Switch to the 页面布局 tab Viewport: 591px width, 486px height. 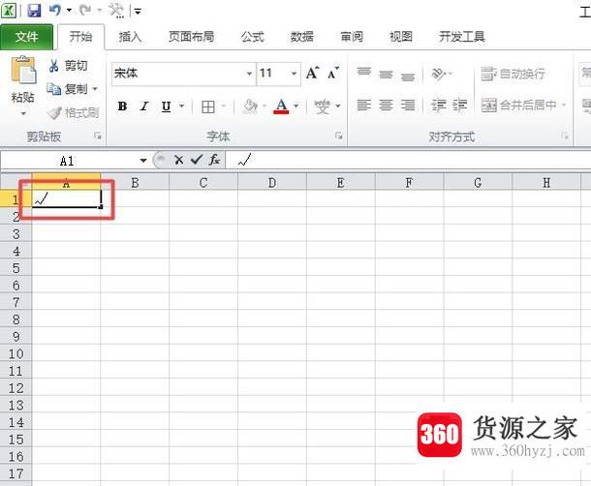(192, 37)
